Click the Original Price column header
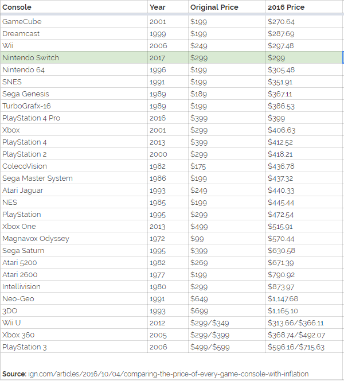 tap(226, 7)
